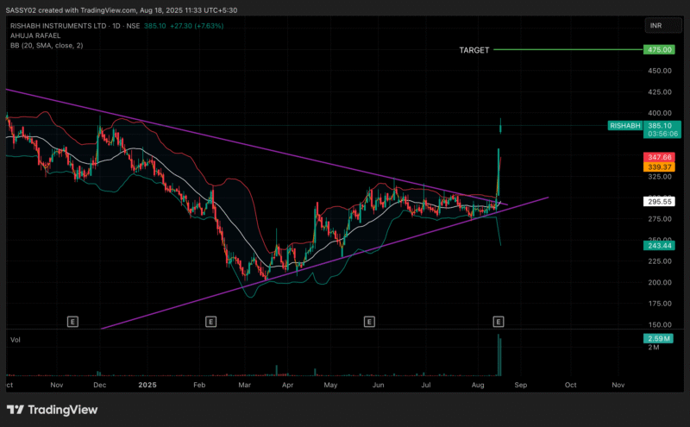This screenshot has height=427, width=690.
Task: Click the Vol indicator label
Action: pyautogui.click(x=16, y=340)
